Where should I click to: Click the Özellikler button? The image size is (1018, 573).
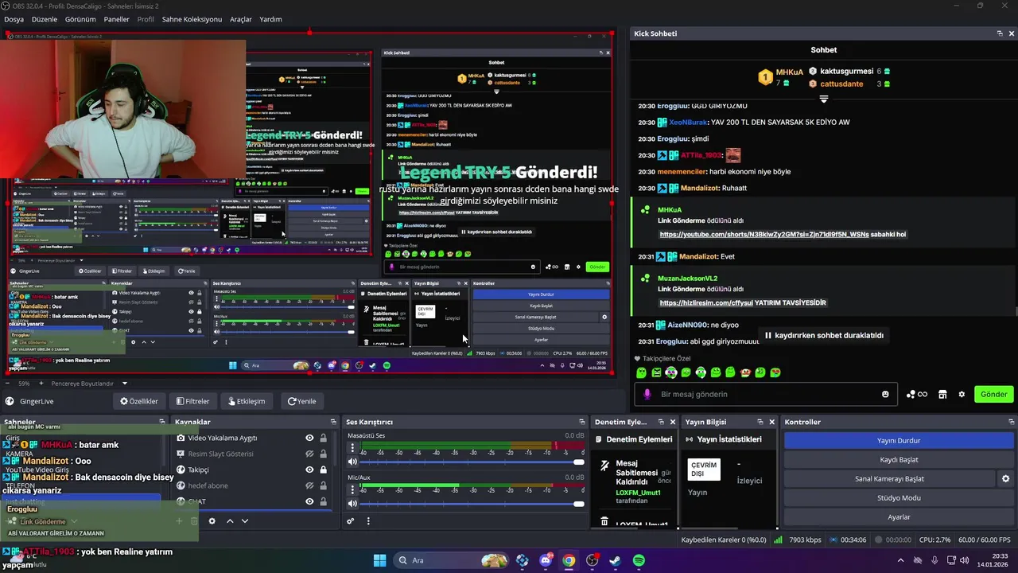point(139,401)
